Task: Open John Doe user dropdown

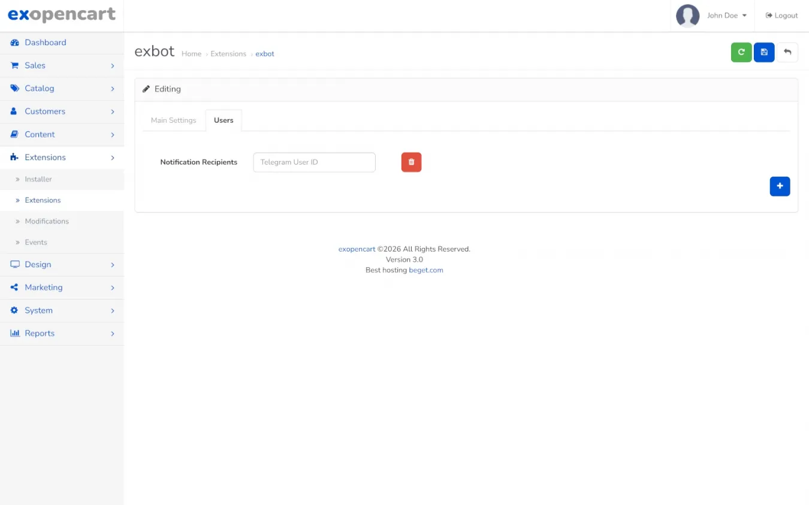Action: [x=726, y=16]
